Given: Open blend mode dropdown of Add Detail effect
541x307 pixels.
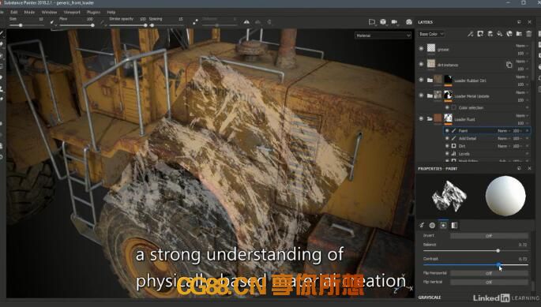Looking at the screenshot, I should click(x=503, y=138).
